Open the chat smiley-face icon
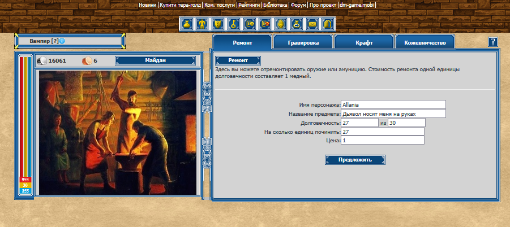510x227 pixels. pyautogui.click(x=250, y=24)
